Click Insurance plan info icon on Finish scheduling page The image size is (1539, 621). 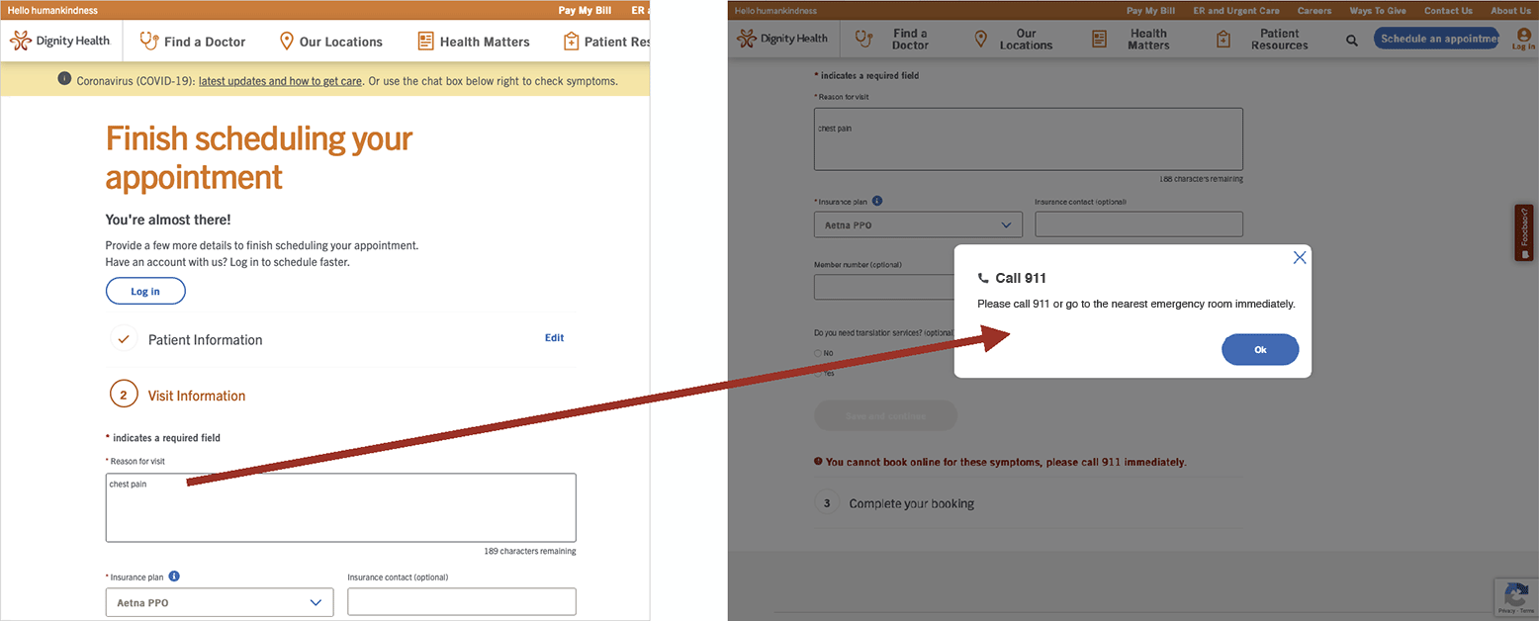pyautogui.click(x=174, y=576)
